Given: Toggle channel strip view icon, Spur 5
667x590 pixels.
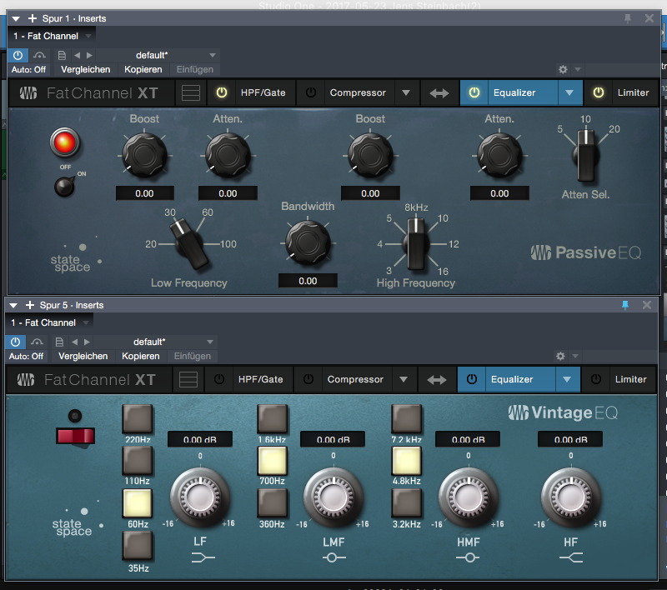Looking at the screenshot, I should coord(188,379).
